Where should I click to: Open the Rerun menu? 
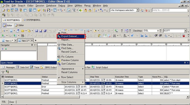point(87,6)
